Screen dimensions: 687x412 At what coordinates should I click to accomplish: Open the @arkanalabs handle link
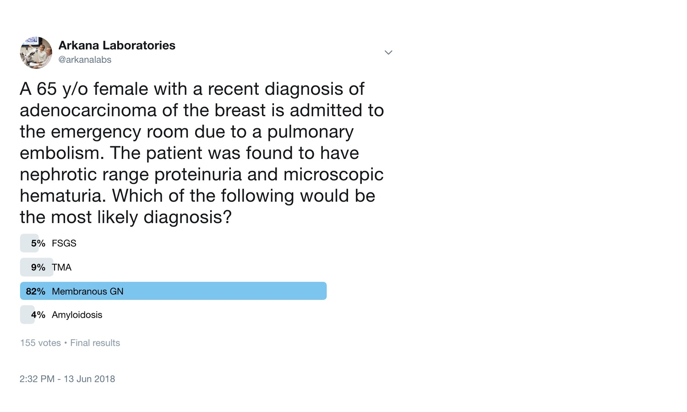pyautogui.click(x=85, y=60)
